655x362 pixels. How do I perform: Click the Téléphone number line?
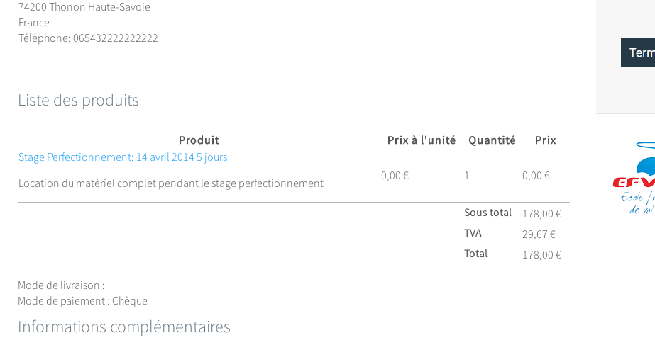[88, 38]
